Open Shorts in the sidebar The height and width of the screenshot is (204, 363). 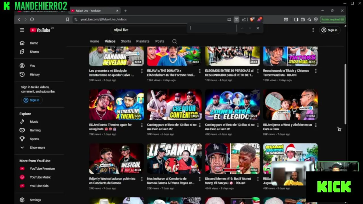tap(34, 52)
